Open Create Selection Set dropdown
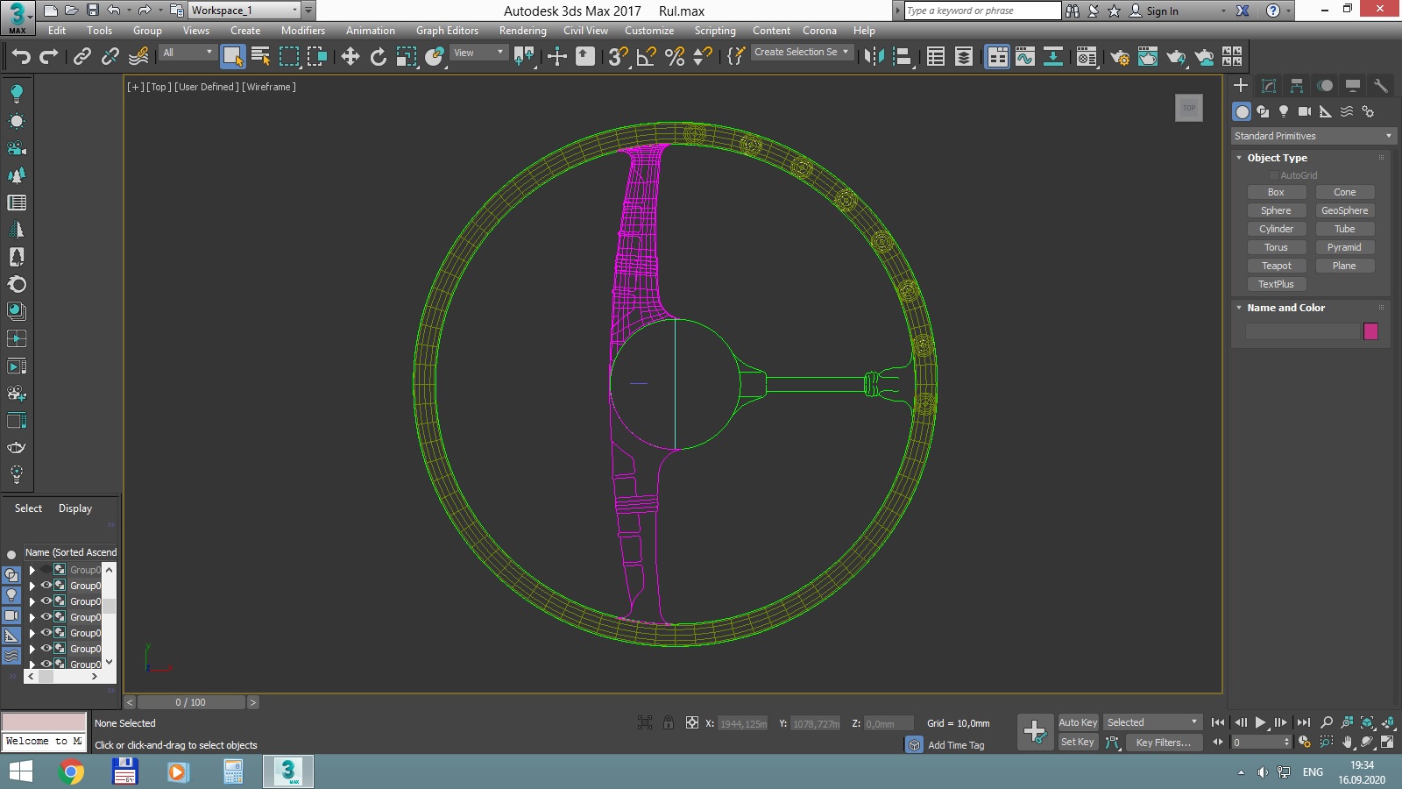Viewport: 1402px width, 789px height. [802, 53]
